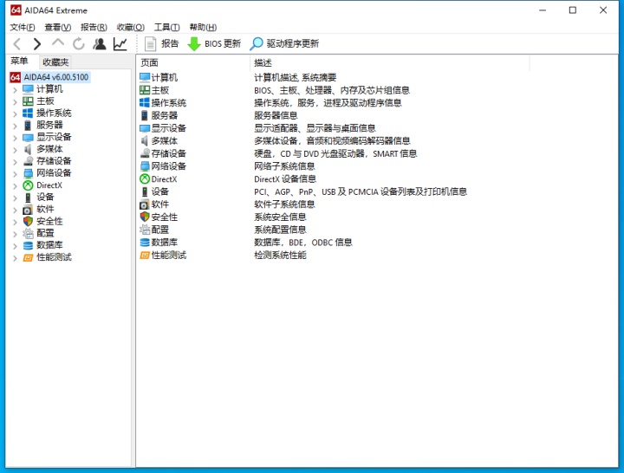This screenshot has height=473, width=624.
Task: Expand the 存储设备 tree node
Action: click(x=15, y=161)
